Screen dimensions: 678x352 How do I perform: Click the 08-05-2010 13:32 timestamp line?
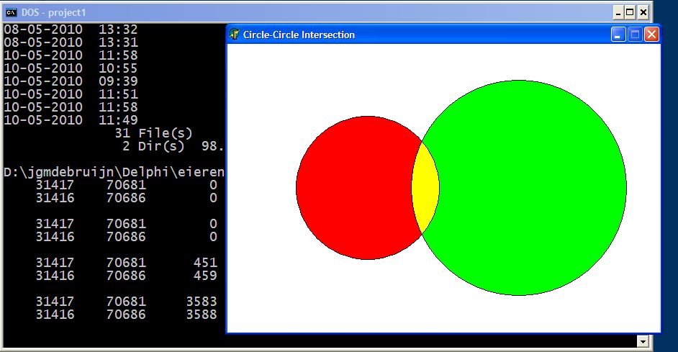point(71,30)
